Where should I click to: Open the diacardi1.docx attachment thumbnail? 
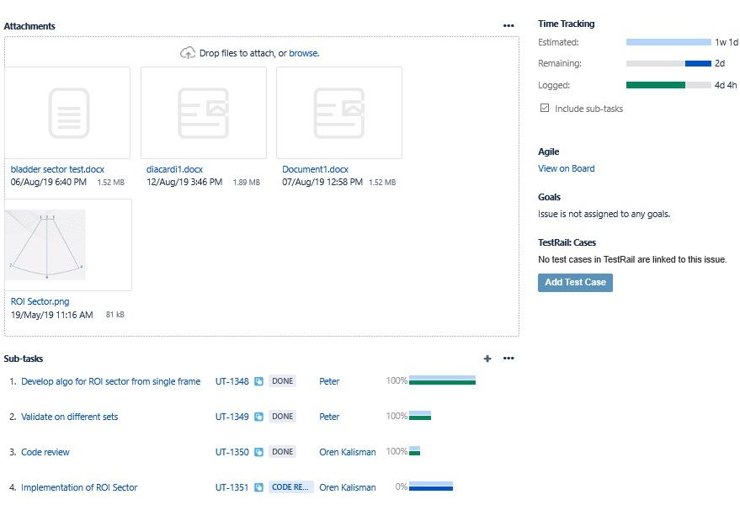(x=204, y=112)
